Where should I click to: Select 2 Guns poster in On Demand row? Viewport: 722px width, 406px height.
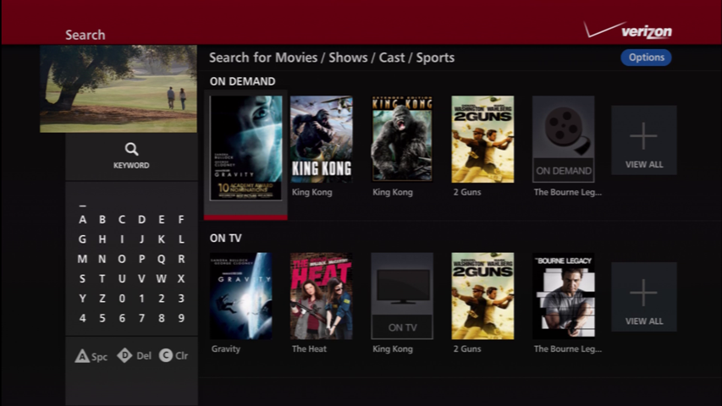click(482, 139)
